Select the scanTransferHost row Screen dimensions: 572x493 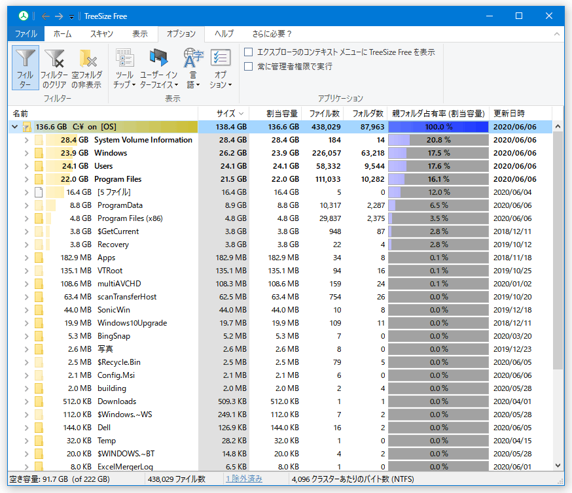coord(279,297)
